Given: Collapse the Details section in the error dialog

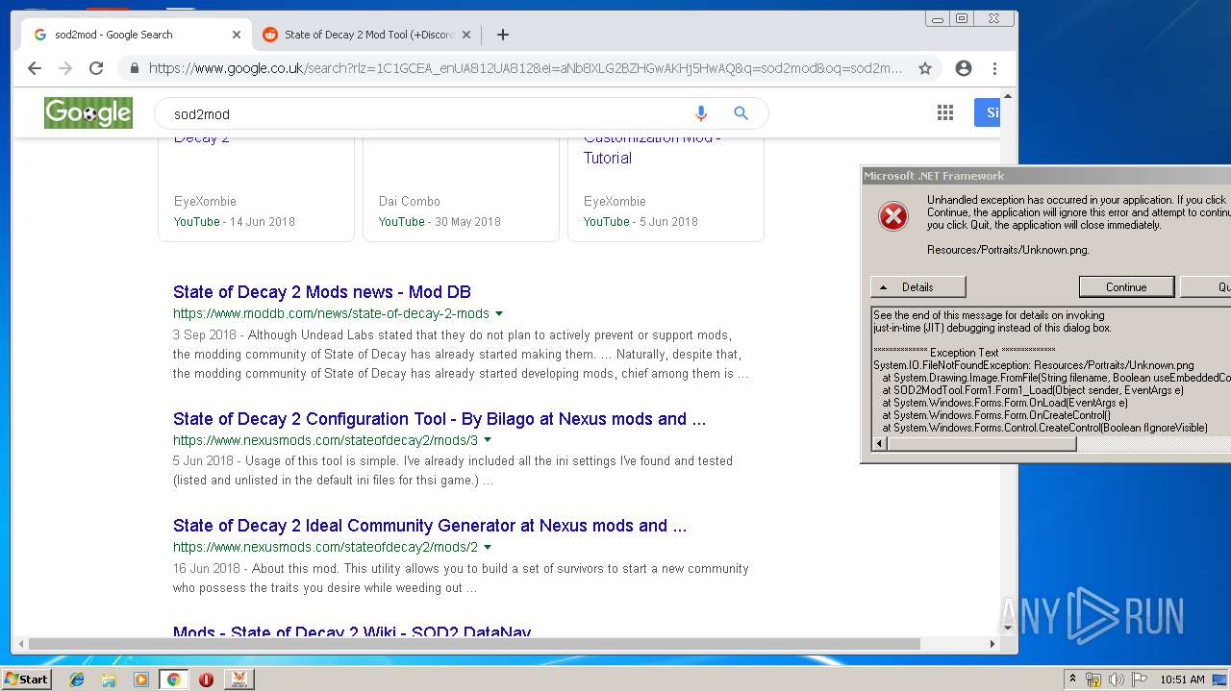Looking at the screenshot, I should [x=917, y=286].
